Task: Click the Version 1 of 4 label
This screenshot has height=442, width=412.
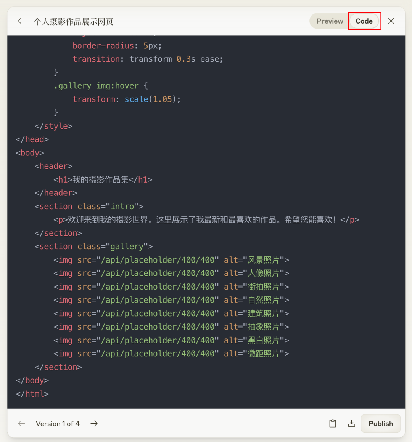Action: (x=58, y=423)
